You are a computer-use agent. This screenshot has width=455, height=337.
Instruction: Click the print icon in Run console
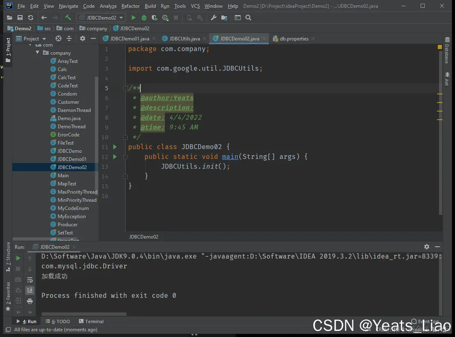point(30,301)
